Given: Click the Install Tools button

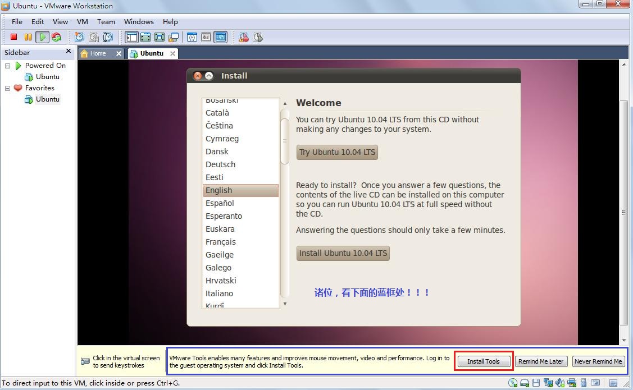Looking at the screenshot, I should click(484, 361).
